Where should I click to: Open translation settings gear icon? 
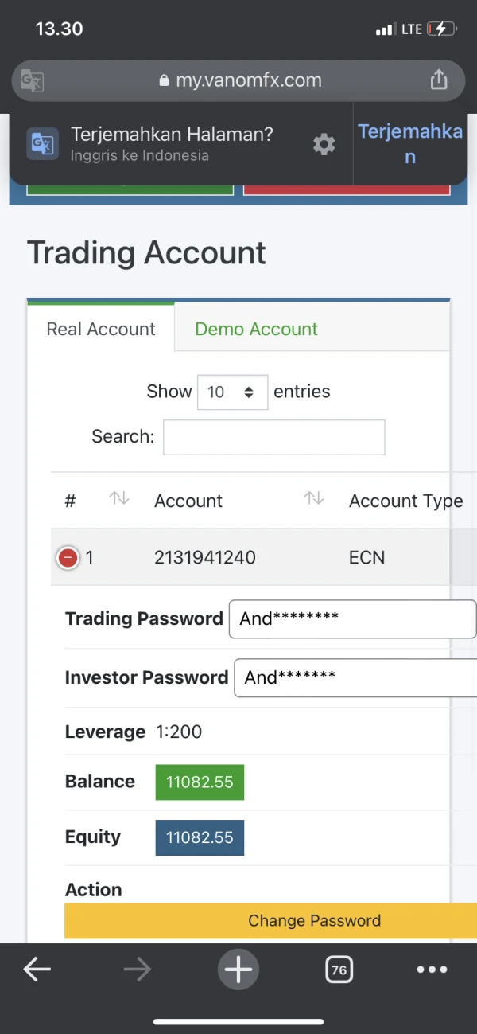[x=324, y=144]
